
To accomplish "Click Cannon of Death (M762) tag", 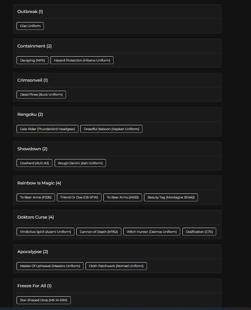I will tap(99, 232).
